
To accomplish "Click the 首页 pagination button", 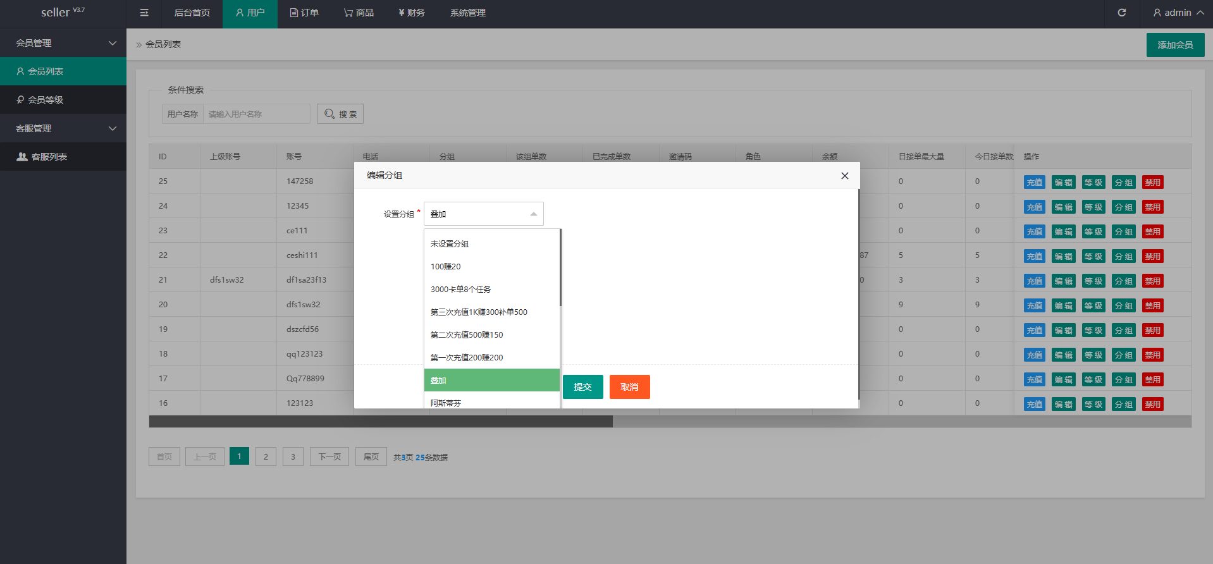I will (164, 457).
